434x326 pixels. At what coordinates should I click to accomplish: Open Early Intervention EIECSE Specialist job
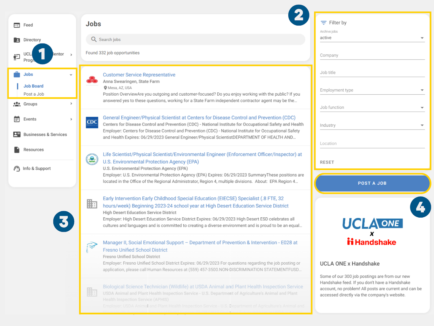(x=196, y=202)
